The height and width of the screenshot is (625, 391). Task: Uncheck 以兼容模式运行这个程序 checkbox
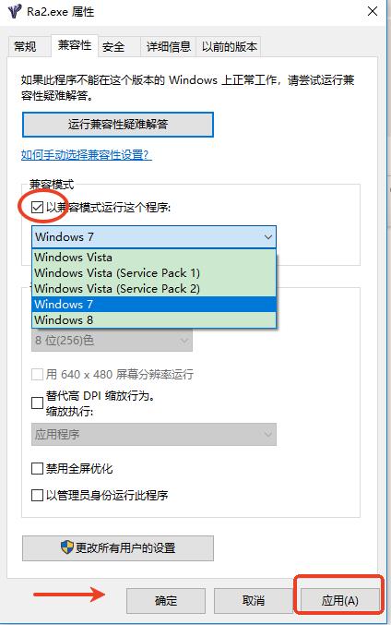[37, 208]
